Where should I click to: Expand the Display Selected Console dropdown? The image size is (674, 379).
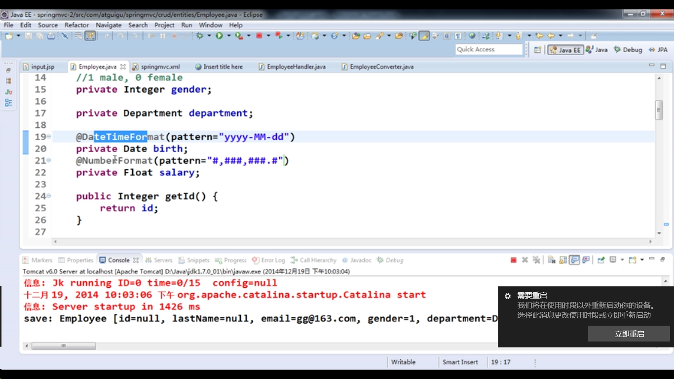point(622,260)
